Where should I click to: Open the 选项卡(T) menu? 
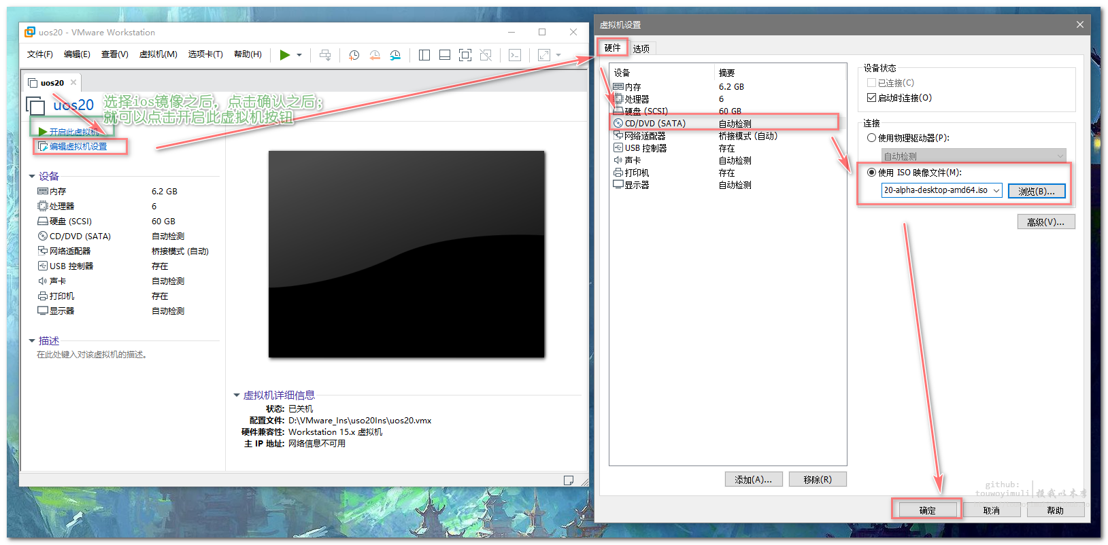(x=205, y=54)
